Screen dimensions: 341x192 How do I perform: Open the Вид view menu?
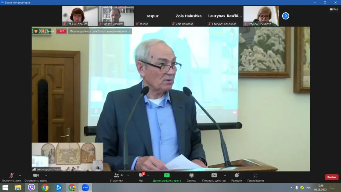(x=334, y=9)
